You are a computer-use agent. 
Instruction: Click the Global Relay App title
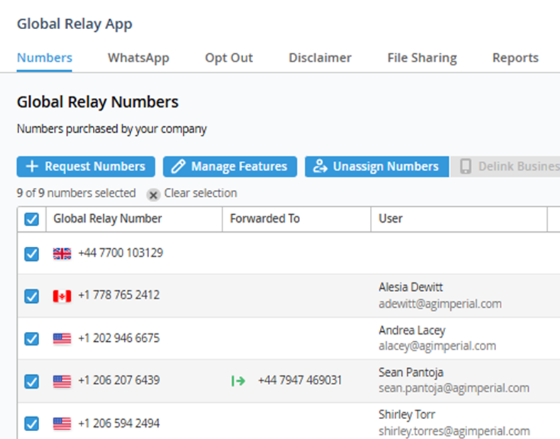(x=74, y=24)
